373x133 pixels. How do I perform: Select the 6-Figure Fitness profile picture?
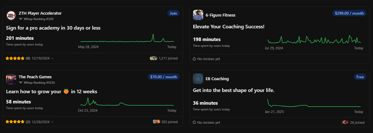(x=198, y=15)
